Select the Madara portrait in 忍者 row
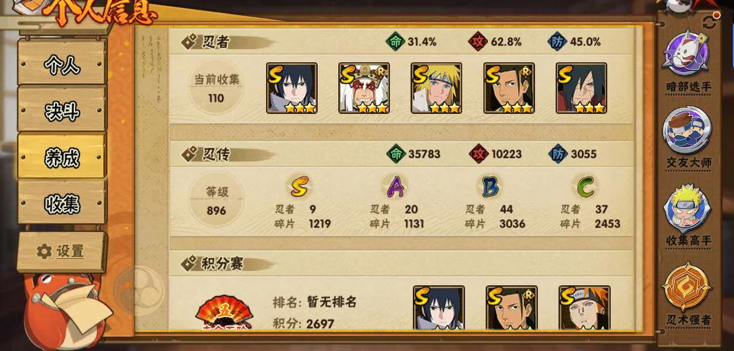The image size is (734, 351). click(581, 88)
